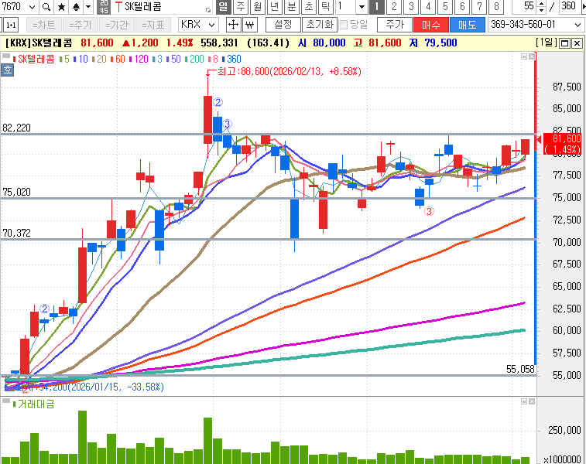Close the 거래대금 volume panel

click(532, 401)
